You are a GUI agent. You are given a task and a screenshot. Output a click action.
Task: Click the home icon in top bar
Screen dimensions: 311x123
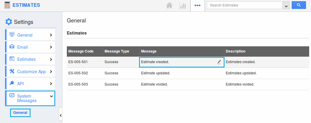[169, 5]
